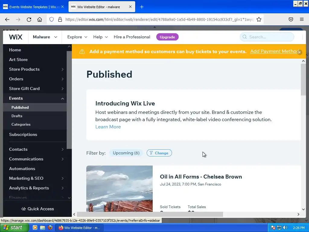The height and width of the screenshot is (232, 309).
Task: Expand Marketing & SEO section
Action: pos(62,178)
